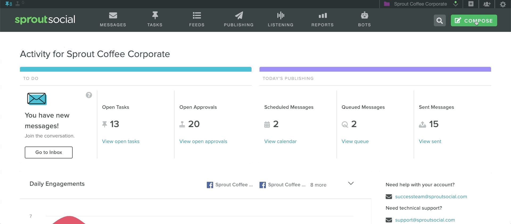The height and width of the screenshot is (224, 511).
Task: Click the View open tasks link
Action: pos(121,141)
